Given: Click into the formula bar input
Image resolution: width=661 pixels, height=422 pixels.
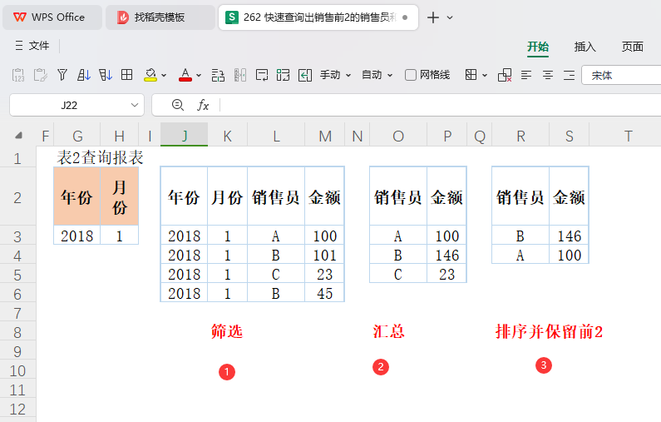Looking at the screenshot, I should 440,105.
